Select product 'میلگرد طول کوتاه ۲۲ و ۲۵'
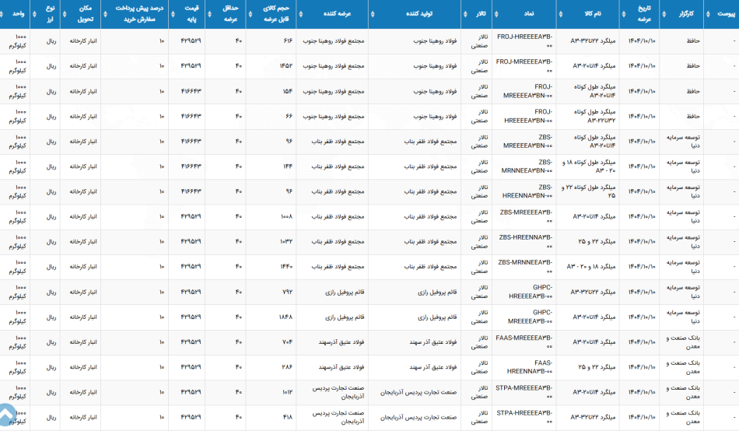 tap(589, 191)
